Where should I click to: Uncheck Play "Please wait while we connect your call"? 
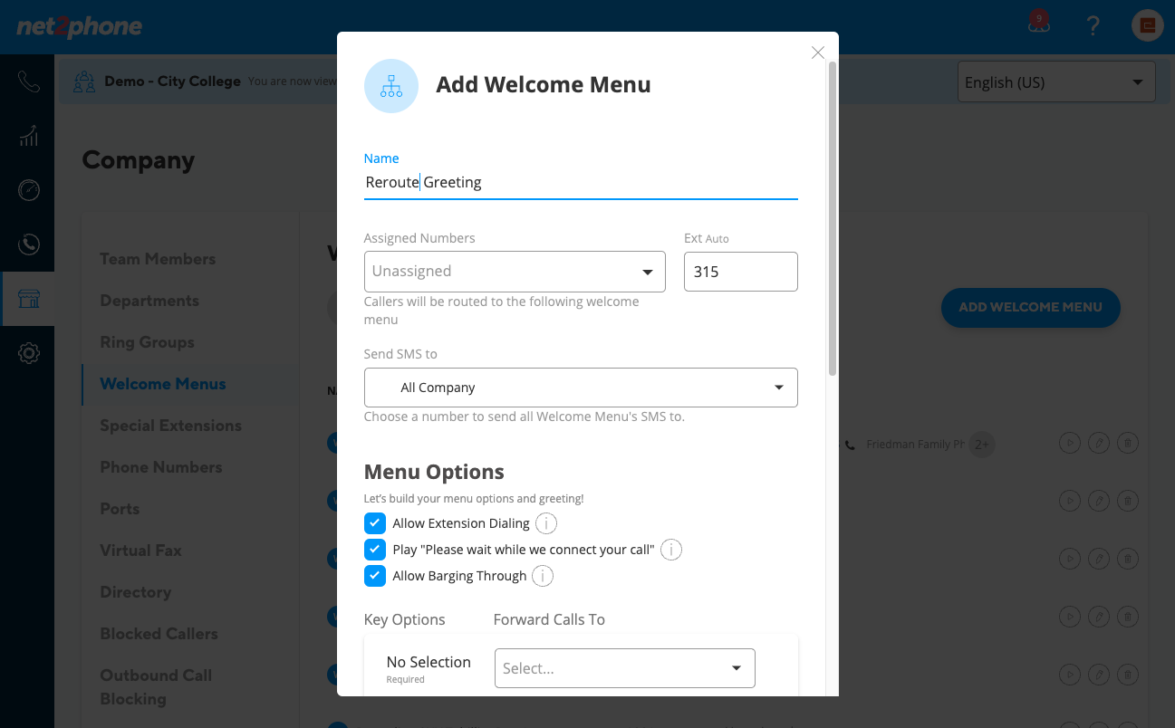click(x=375, y=550)
